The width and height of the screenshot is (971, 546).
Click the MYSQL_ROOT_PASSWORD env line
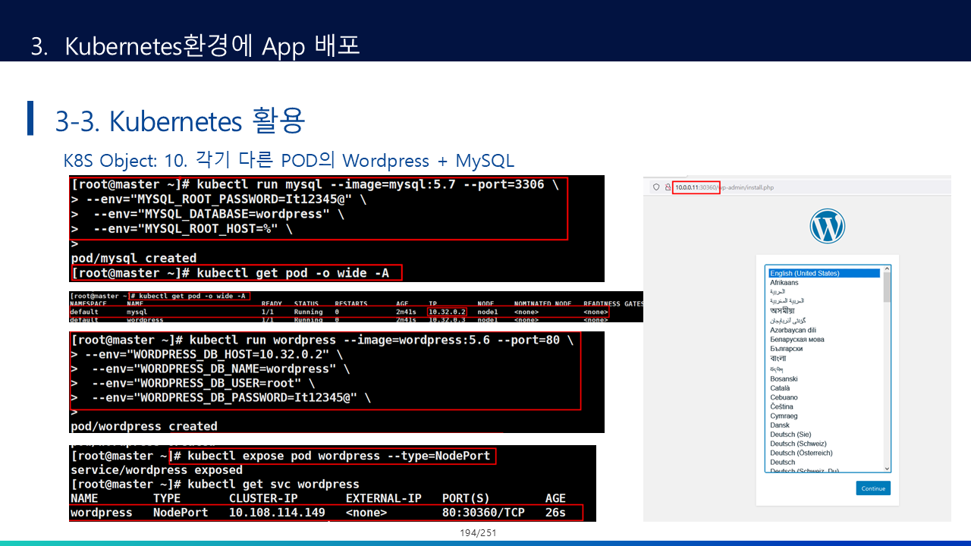[218, 199]
